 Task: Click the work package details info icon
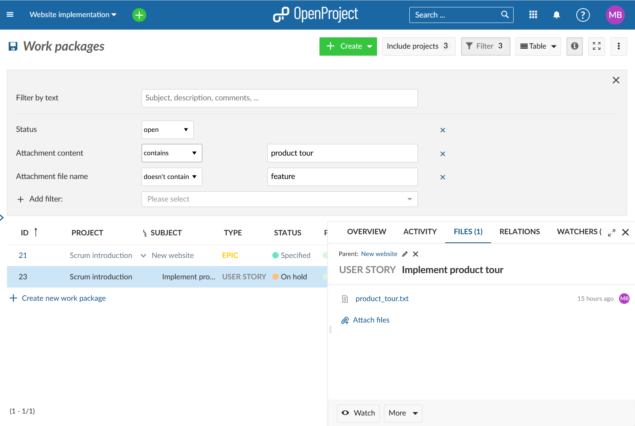[x=575, y=46]
